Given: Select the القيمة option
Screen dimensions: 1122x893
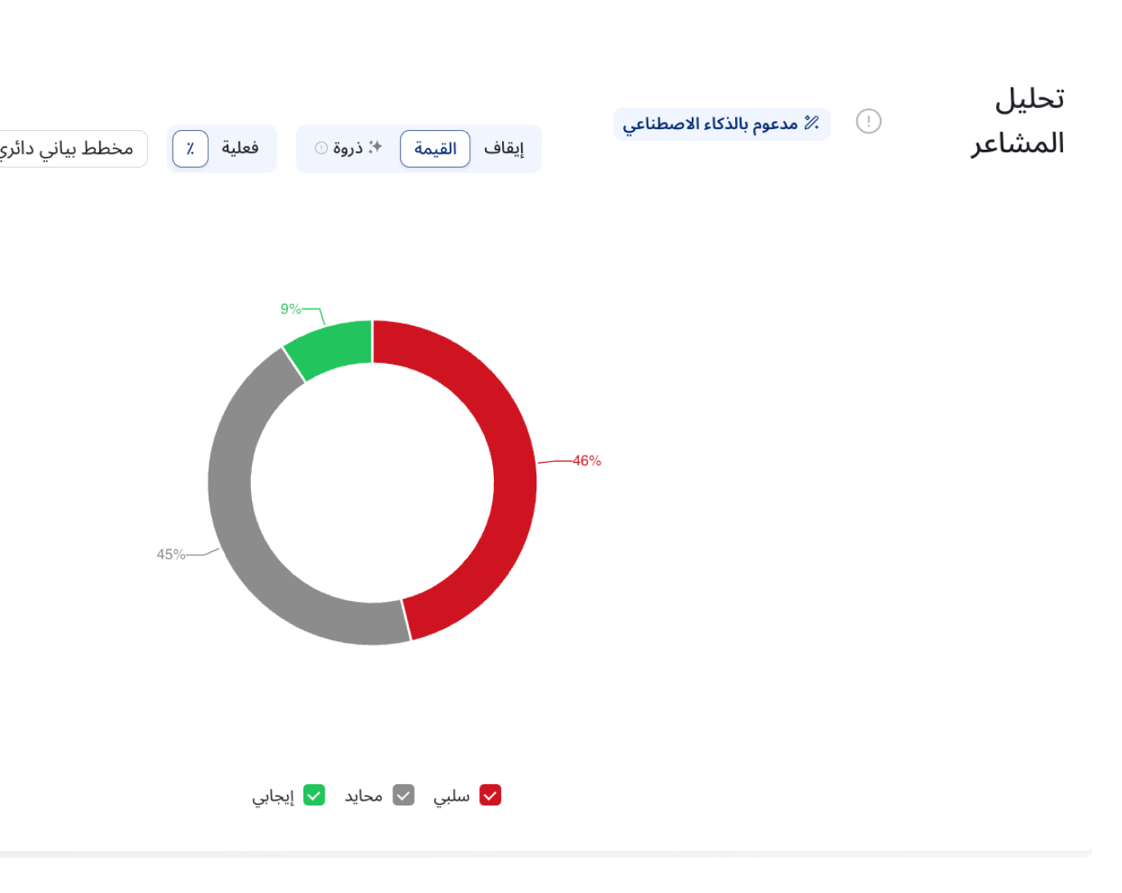Looking at the screenshot, I should point(435,149).
